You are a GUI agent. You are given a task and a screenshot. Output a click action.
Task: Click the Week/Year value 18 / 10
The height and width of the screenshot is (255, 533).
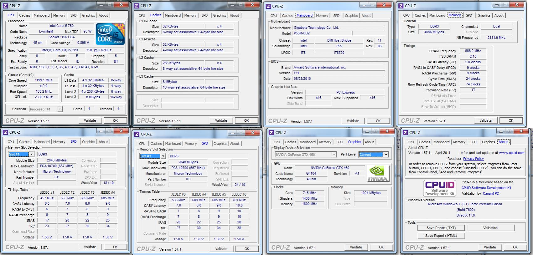coord(108,183)
